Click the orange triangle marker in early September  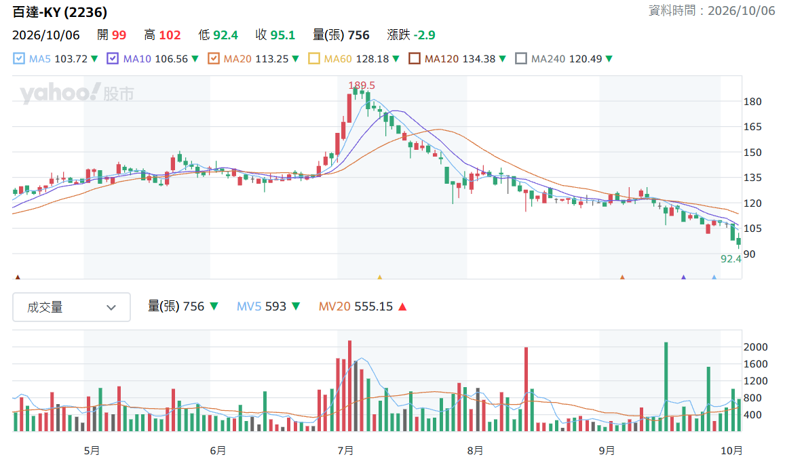pos(622,277)
